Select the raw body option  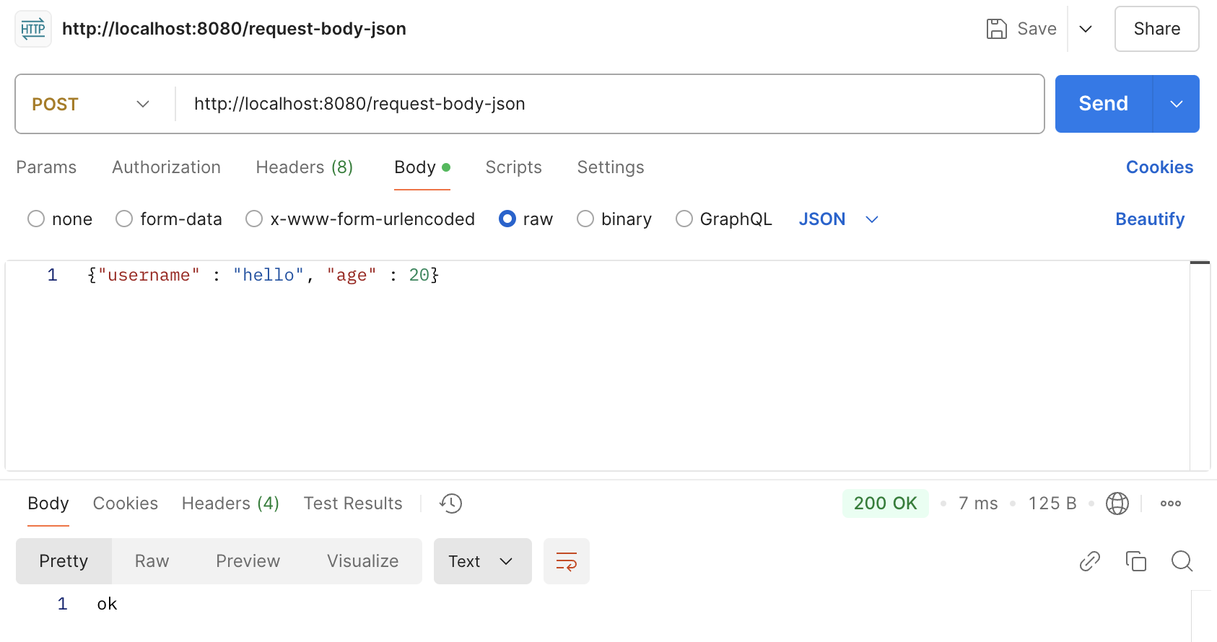[507, 219]
